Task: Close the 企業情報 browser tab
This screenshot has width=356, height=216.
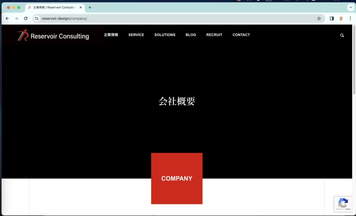Action: pyautogui.click(x=81, y=8)
